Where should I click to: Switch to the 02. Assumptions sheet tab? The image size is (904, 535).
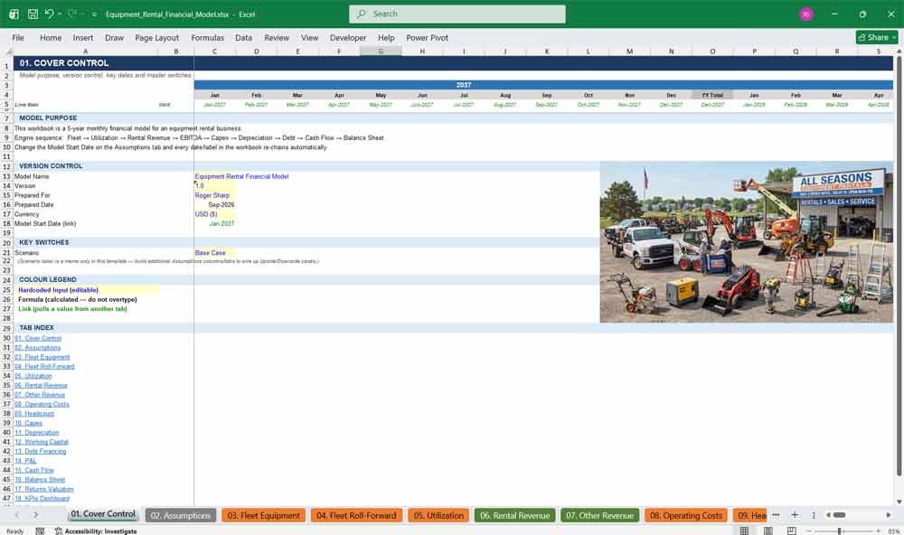point(181,515)
